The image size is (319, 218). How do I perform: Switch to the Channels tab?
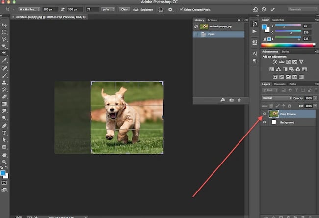(279, 84)
